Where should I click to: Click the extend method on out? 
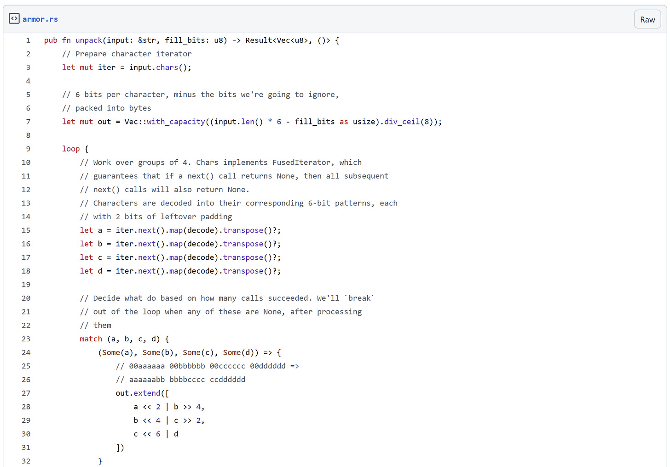pos(147,394)
